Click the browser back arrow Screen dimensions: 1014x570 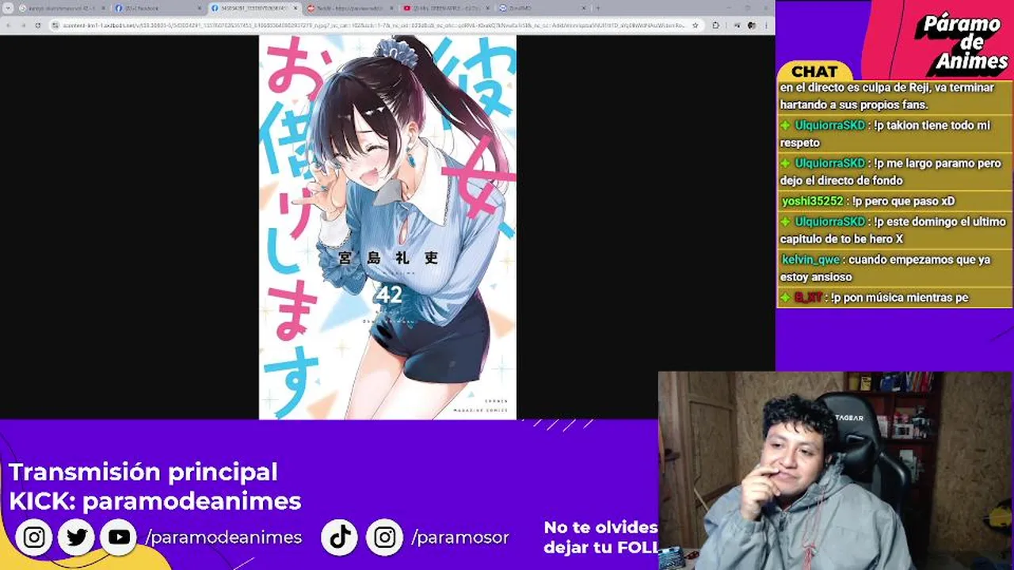click(x=9, y=25)
